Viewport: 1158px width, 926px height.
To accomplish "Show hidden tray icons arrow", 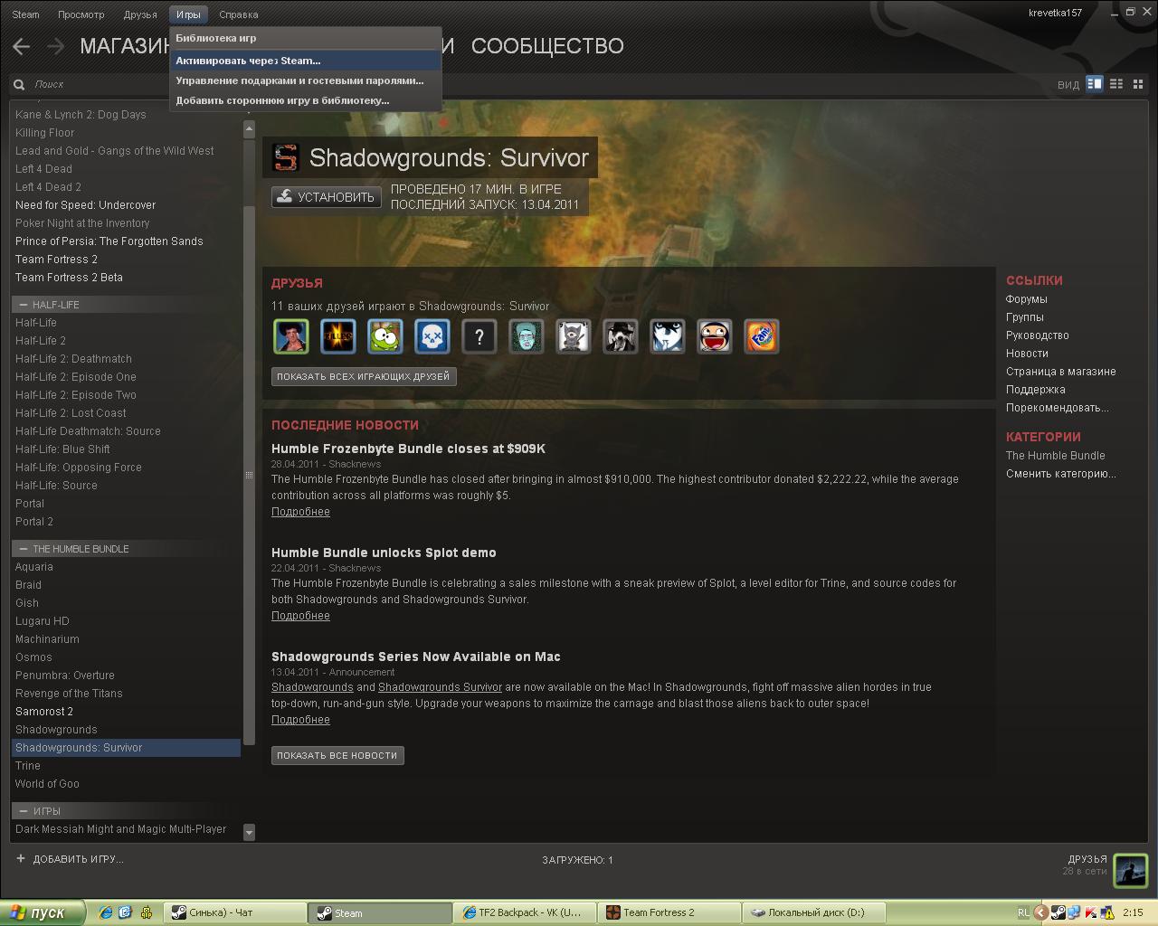I will pyautogui.click(x=1041, y=912).
